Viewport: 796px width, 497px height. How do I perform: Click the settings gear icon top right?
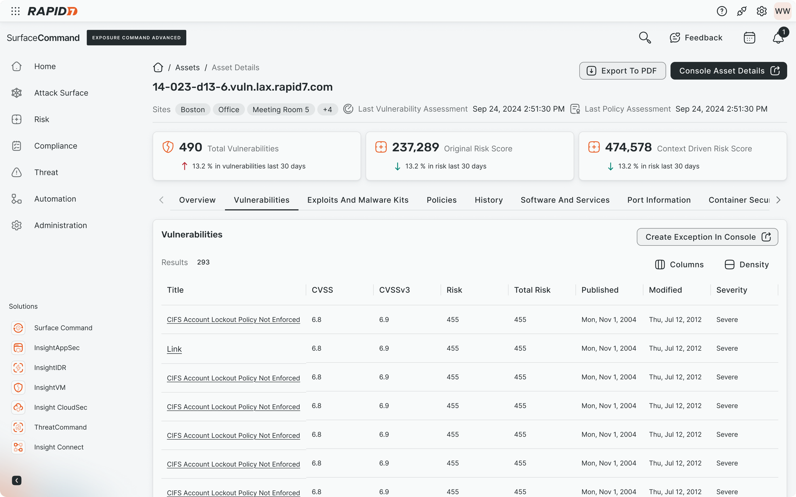(761, 11)
